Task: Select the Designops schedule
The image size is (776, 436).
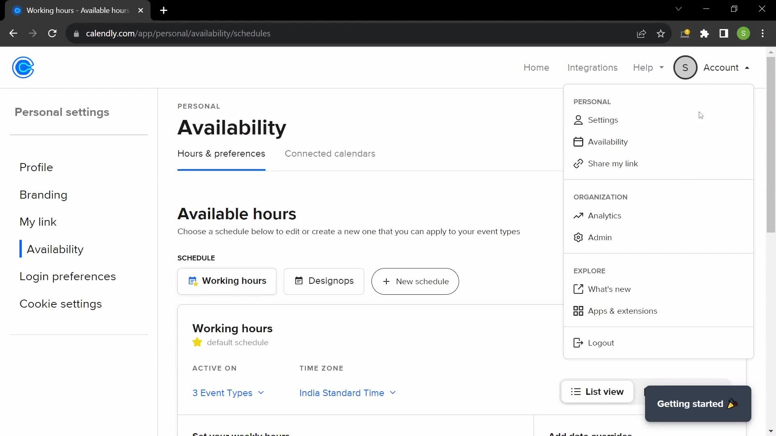Action: coord(323,281)
